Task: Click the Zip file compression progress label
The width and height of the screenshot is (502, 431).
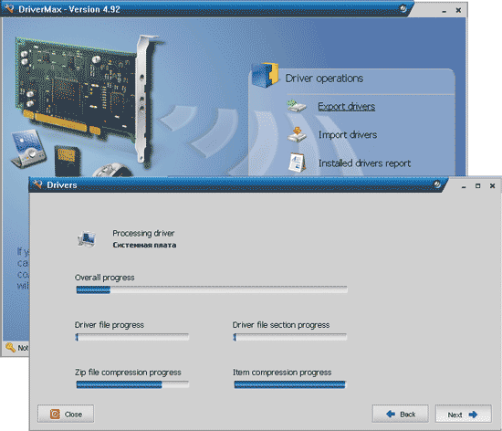Action: point(128,373)
